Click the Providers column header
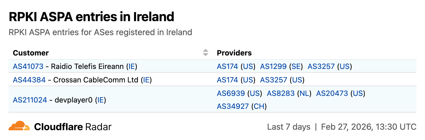 234,53
